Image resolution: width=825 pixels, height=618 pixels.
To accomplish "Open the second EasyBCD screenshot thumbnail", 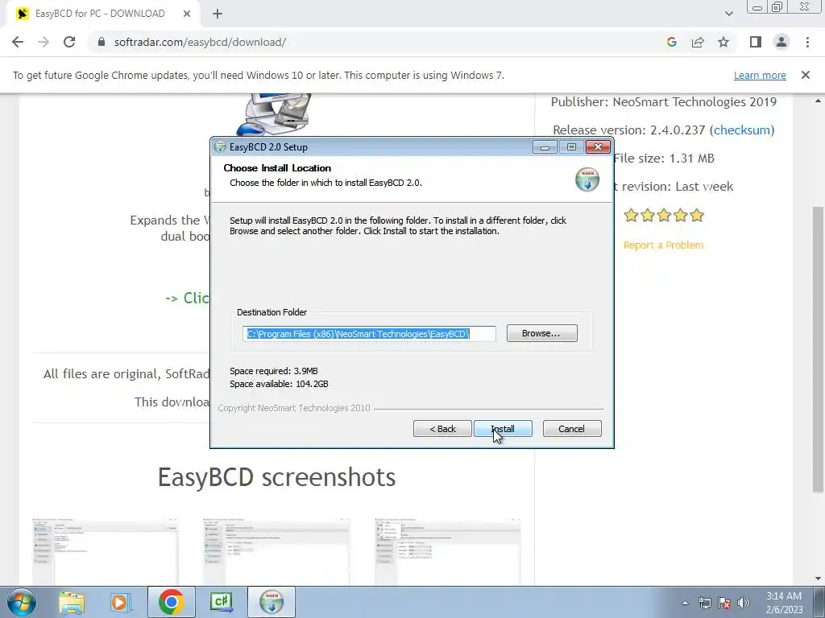I will 276,551.
